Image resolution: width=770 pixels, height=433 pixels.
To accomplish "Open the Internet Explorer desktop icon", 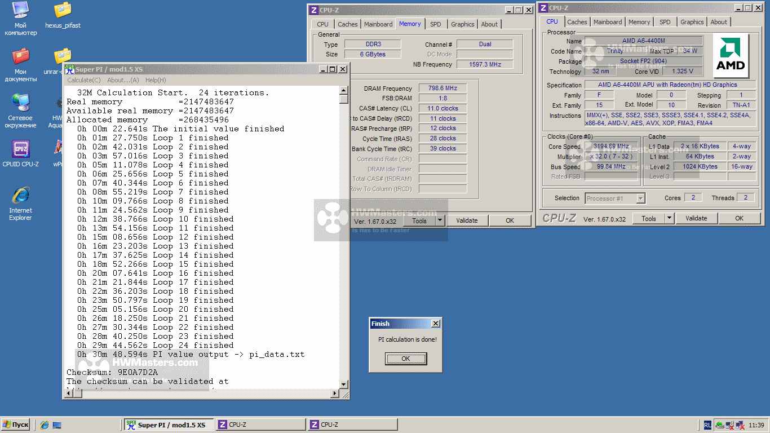I will tap(20, 203).
